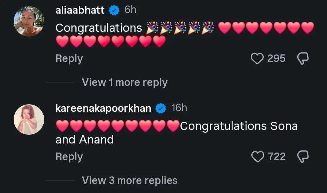Click the verified badge beside kareenakapoorkhan
Image resolution: width=327 pixels, height=193 pixels.
161,108
